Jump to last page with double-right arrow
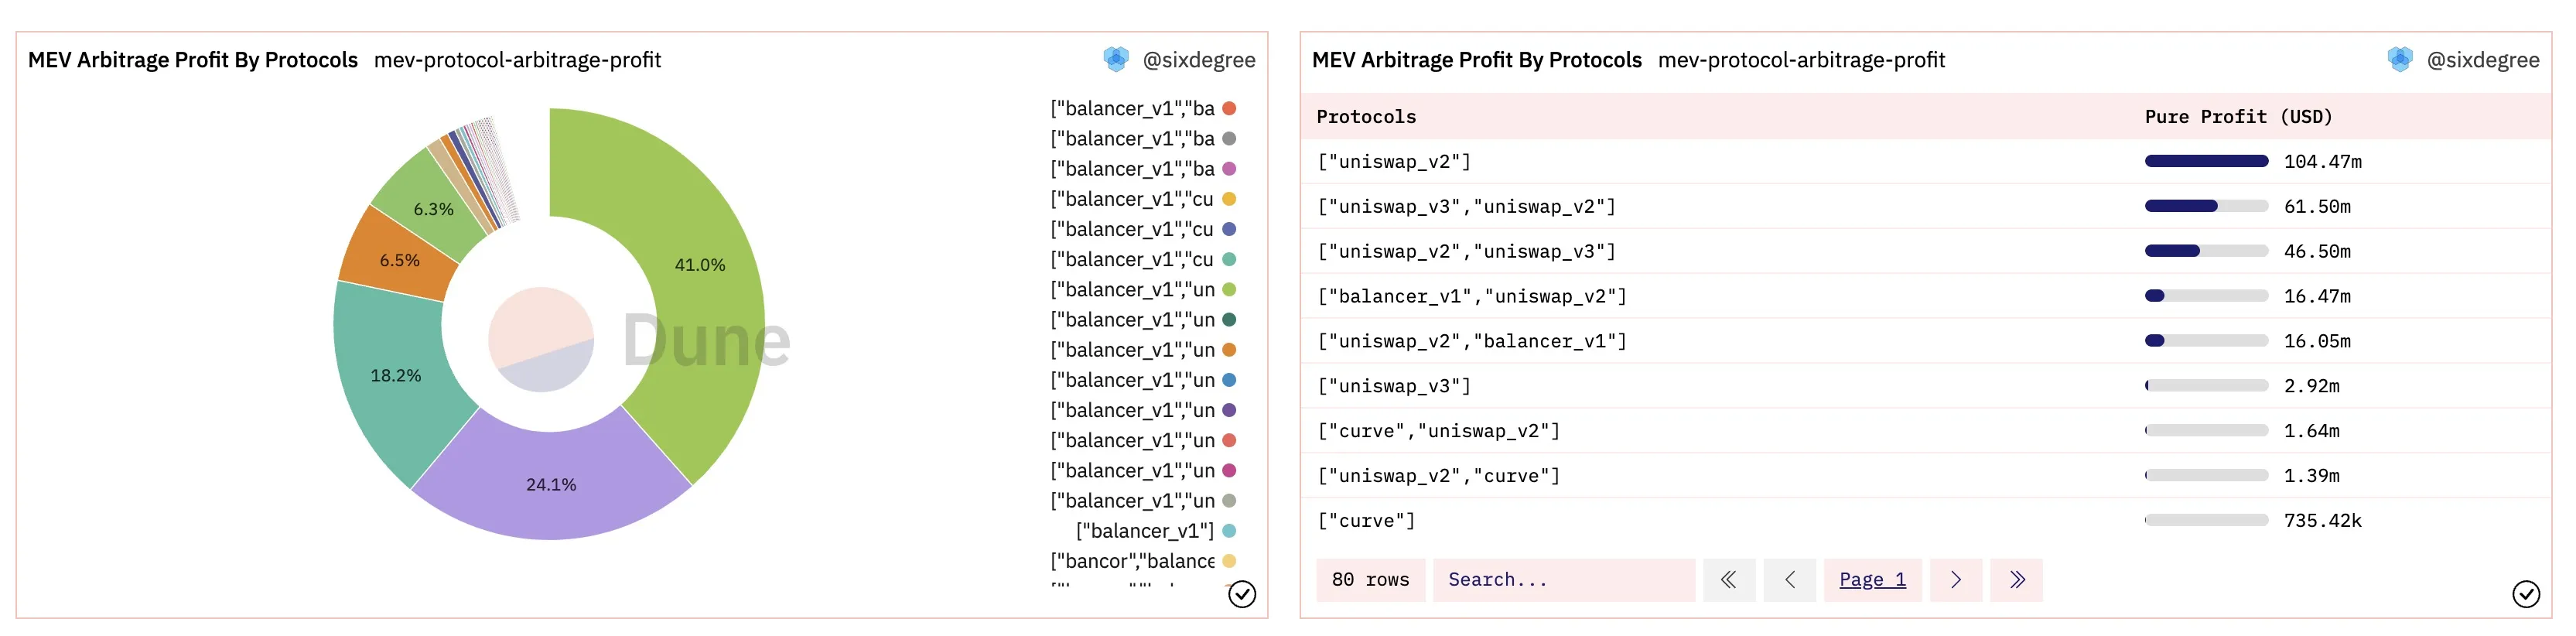The height and width of the screenshot is (636, 2576). tap(2017, 580)
